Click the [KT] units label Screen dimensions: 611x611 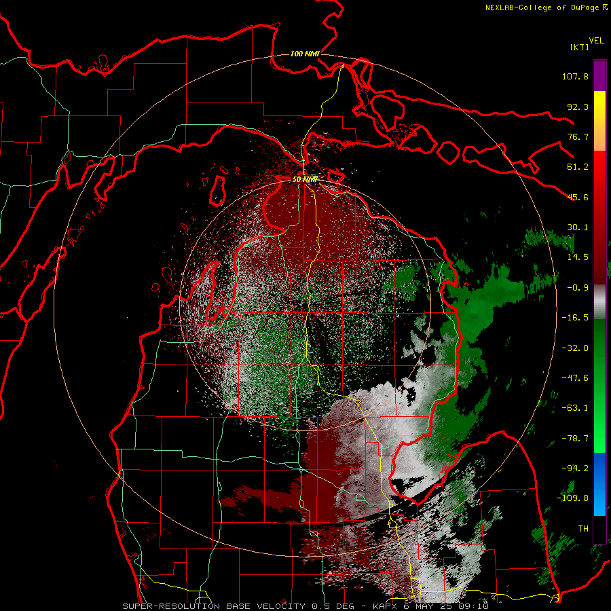(x=579, y=47)
